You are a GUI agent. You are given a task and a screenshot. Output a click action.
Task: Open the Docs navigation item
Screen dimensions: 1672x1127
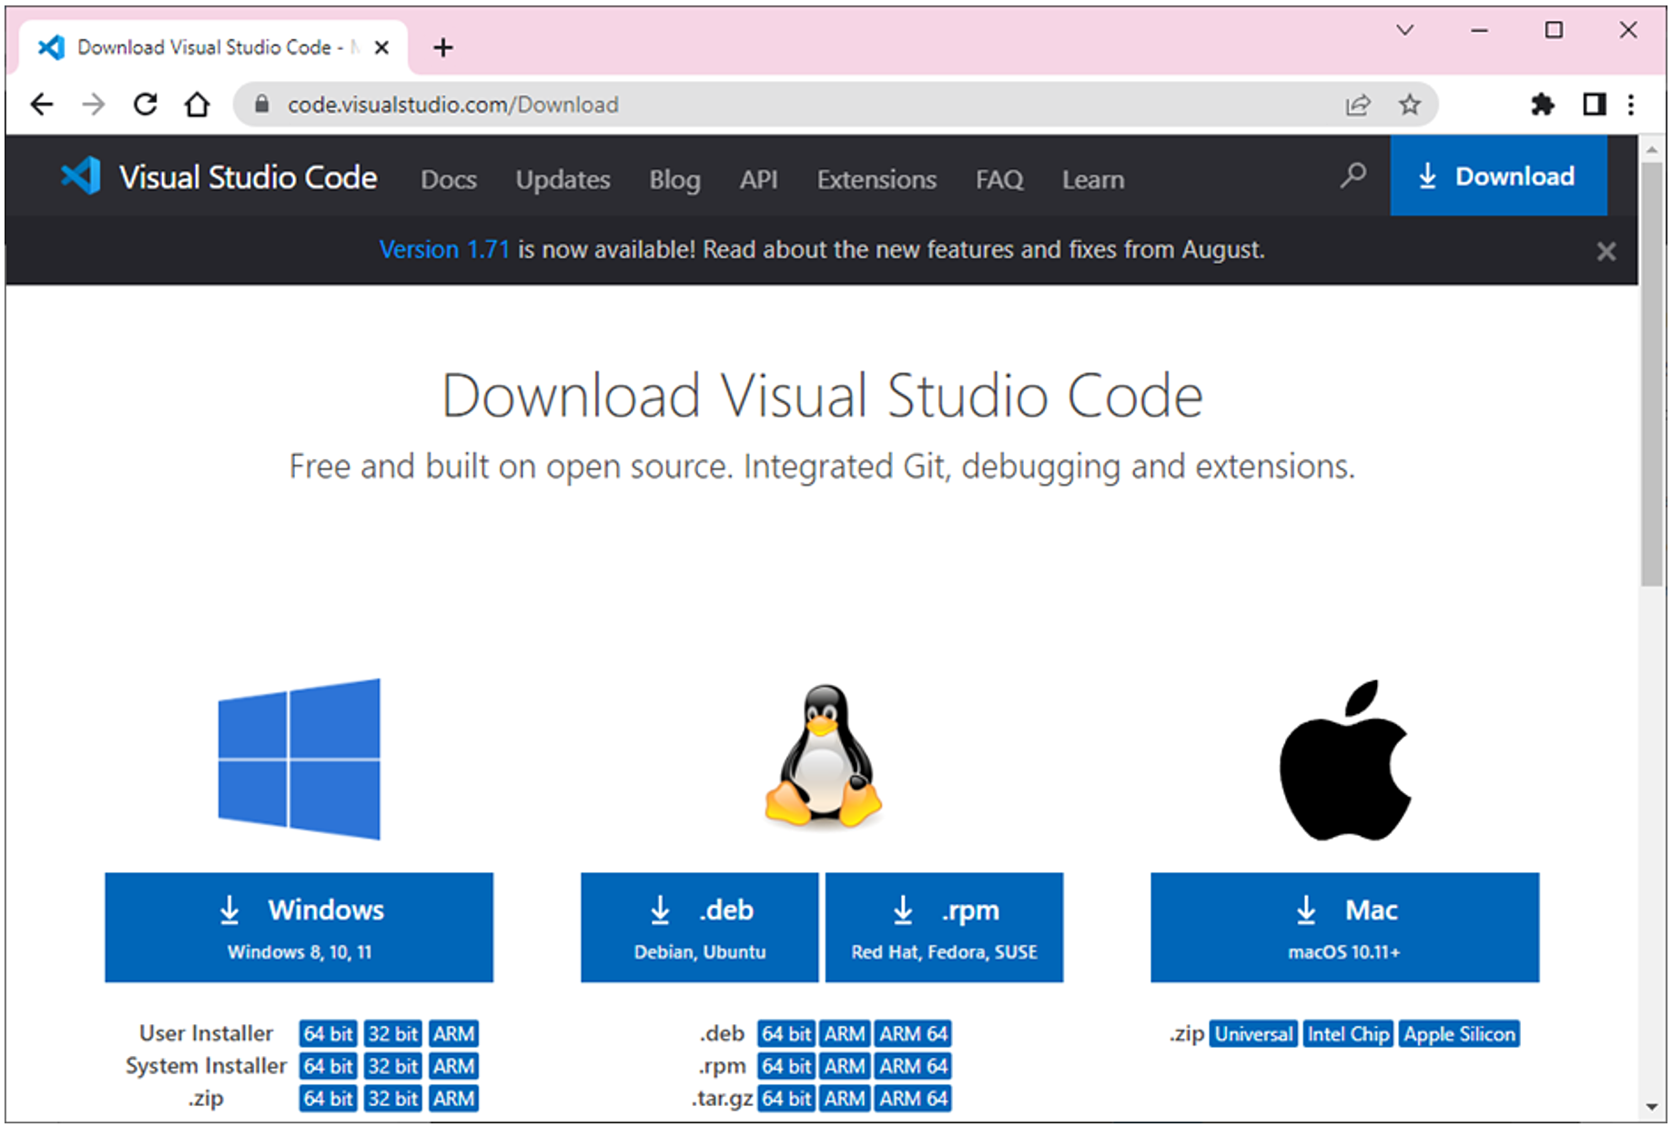click(448, 179)
